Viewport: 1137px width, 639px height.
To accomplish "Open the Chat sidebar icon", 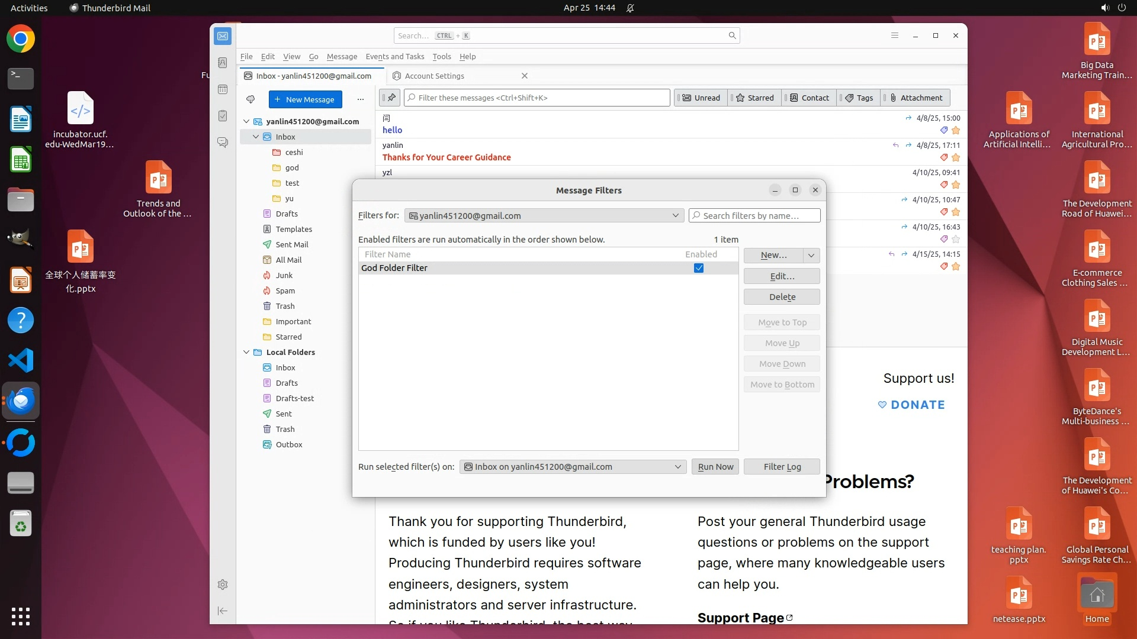I will click(223, 143).
